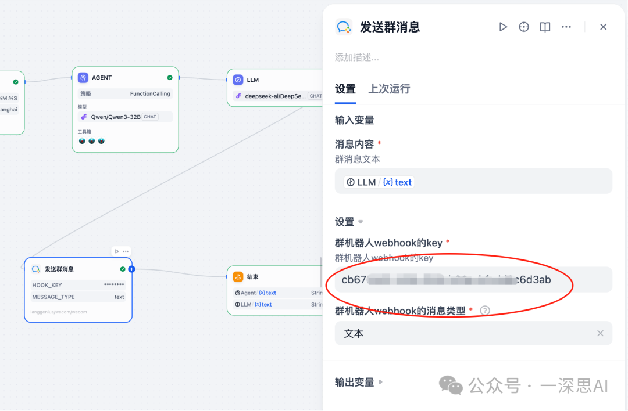Click the 发送群消息 node's chat icon
The height and width of the screenshot is (411, 628).
point(35,269)
